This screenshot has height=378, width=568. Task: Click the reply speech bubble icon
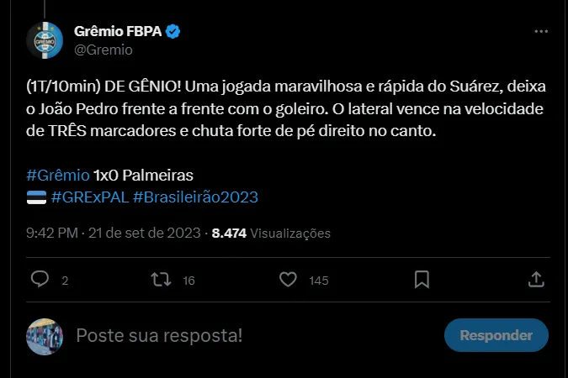(40, 280)
